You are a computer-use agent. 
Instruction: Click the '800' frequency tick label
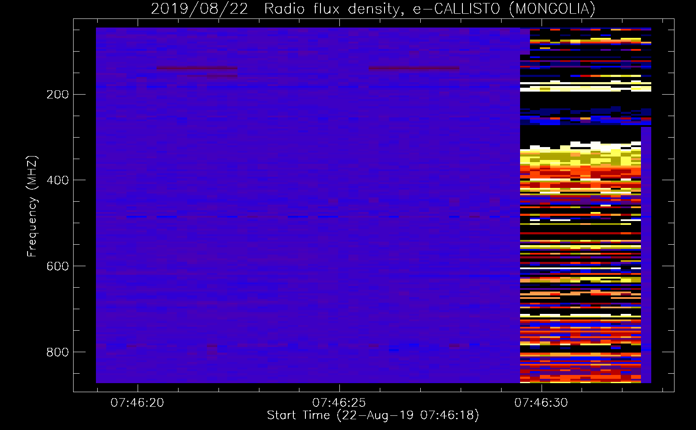click(58, 352)
